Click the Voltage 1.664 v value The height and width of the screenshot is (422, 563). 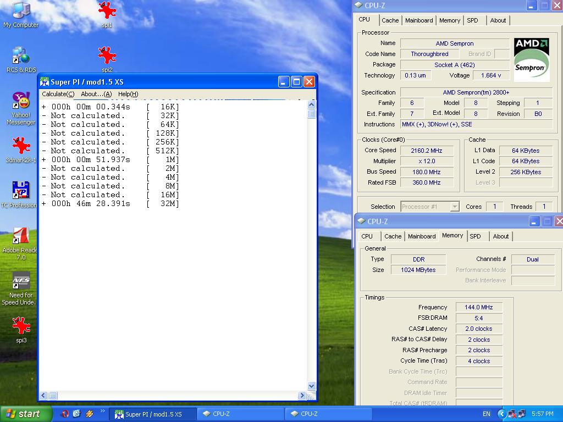491,75
